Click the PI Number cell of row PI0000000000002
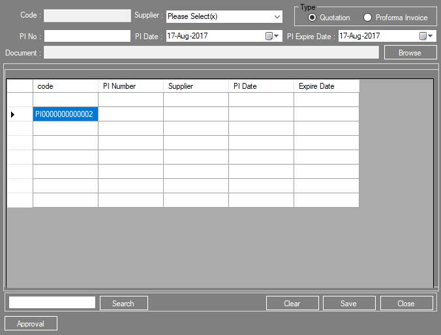441x335 pixels. pos(130,114)
